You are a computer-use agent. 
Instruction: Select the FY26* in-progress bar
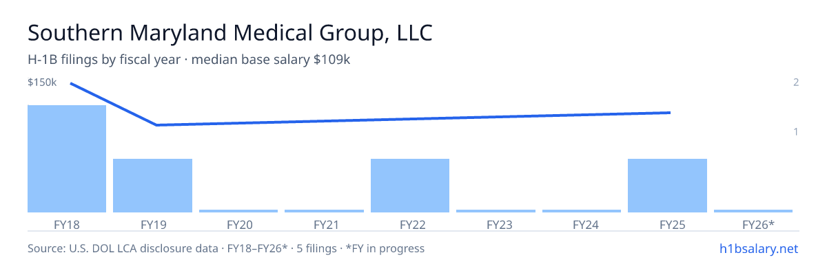753,211
